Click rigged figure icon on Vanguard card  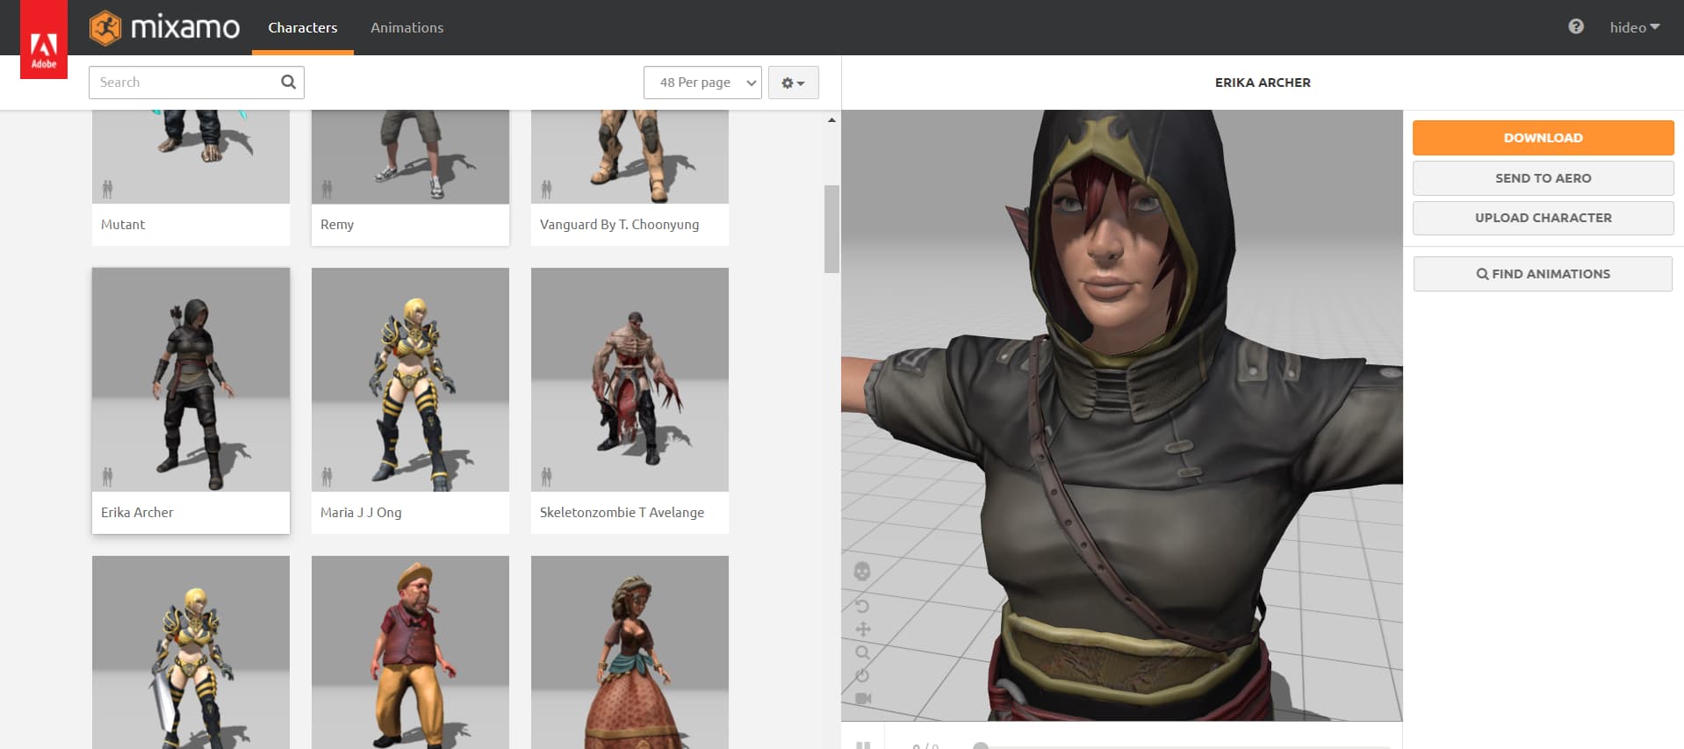(546, 189)
